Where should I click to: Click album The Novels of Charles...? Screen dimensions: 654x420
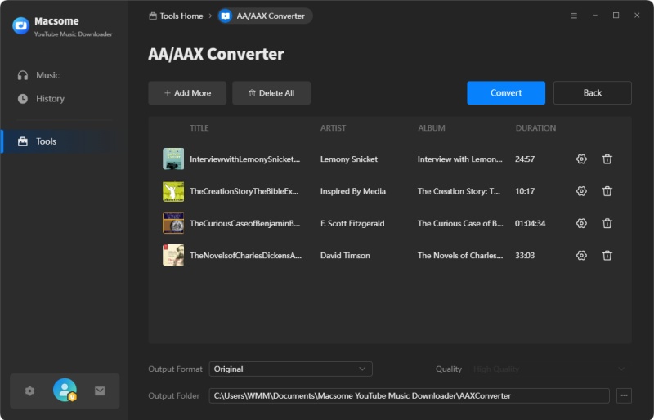click(x=460, y=255)
